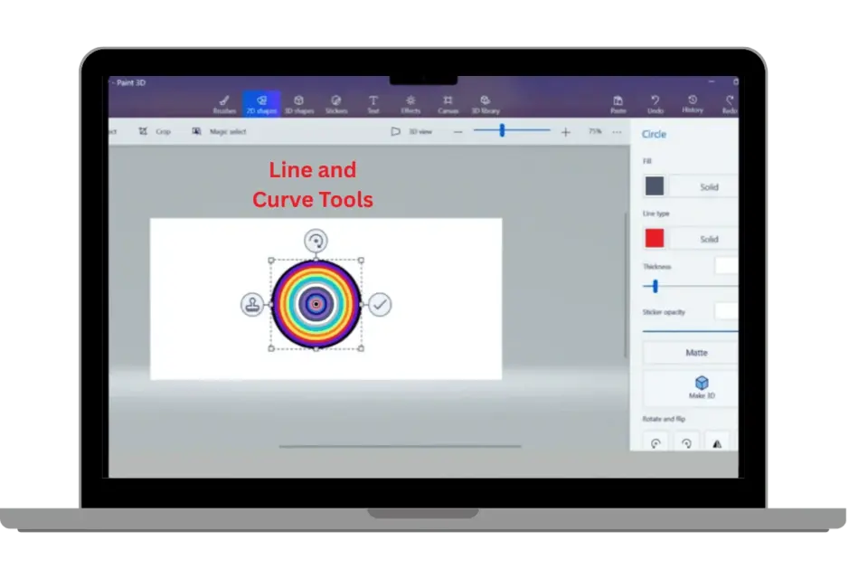
Task: Open the Line type Solid dropdown
Action: 709,239
